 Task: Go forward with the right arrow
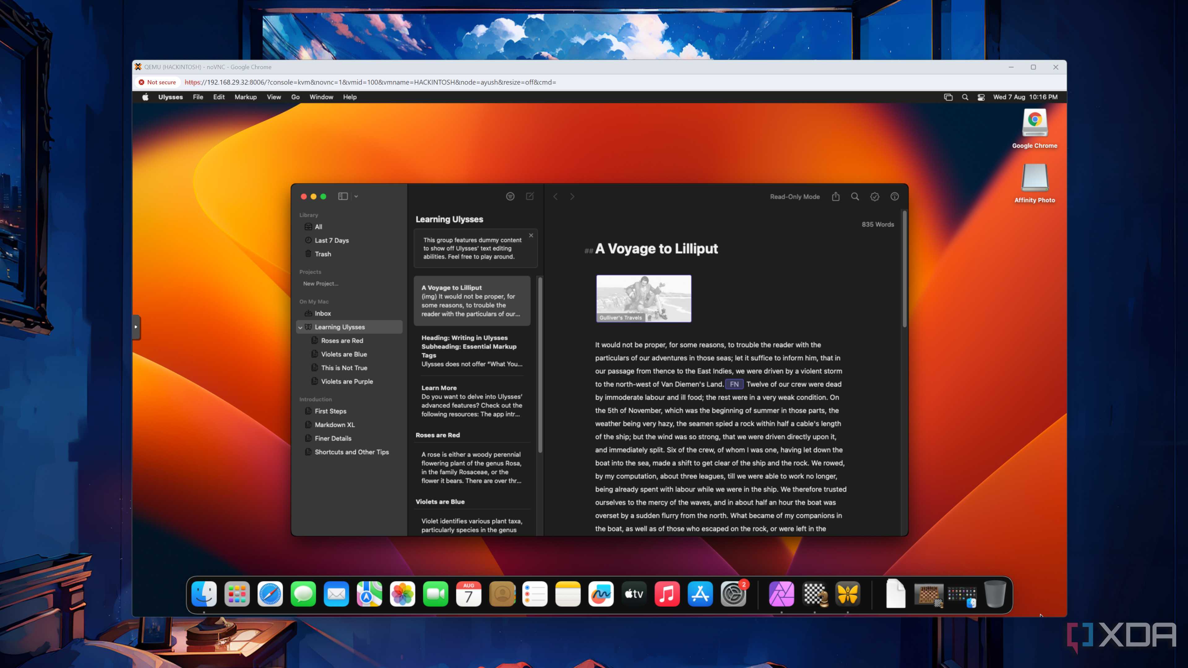(572, 196)
